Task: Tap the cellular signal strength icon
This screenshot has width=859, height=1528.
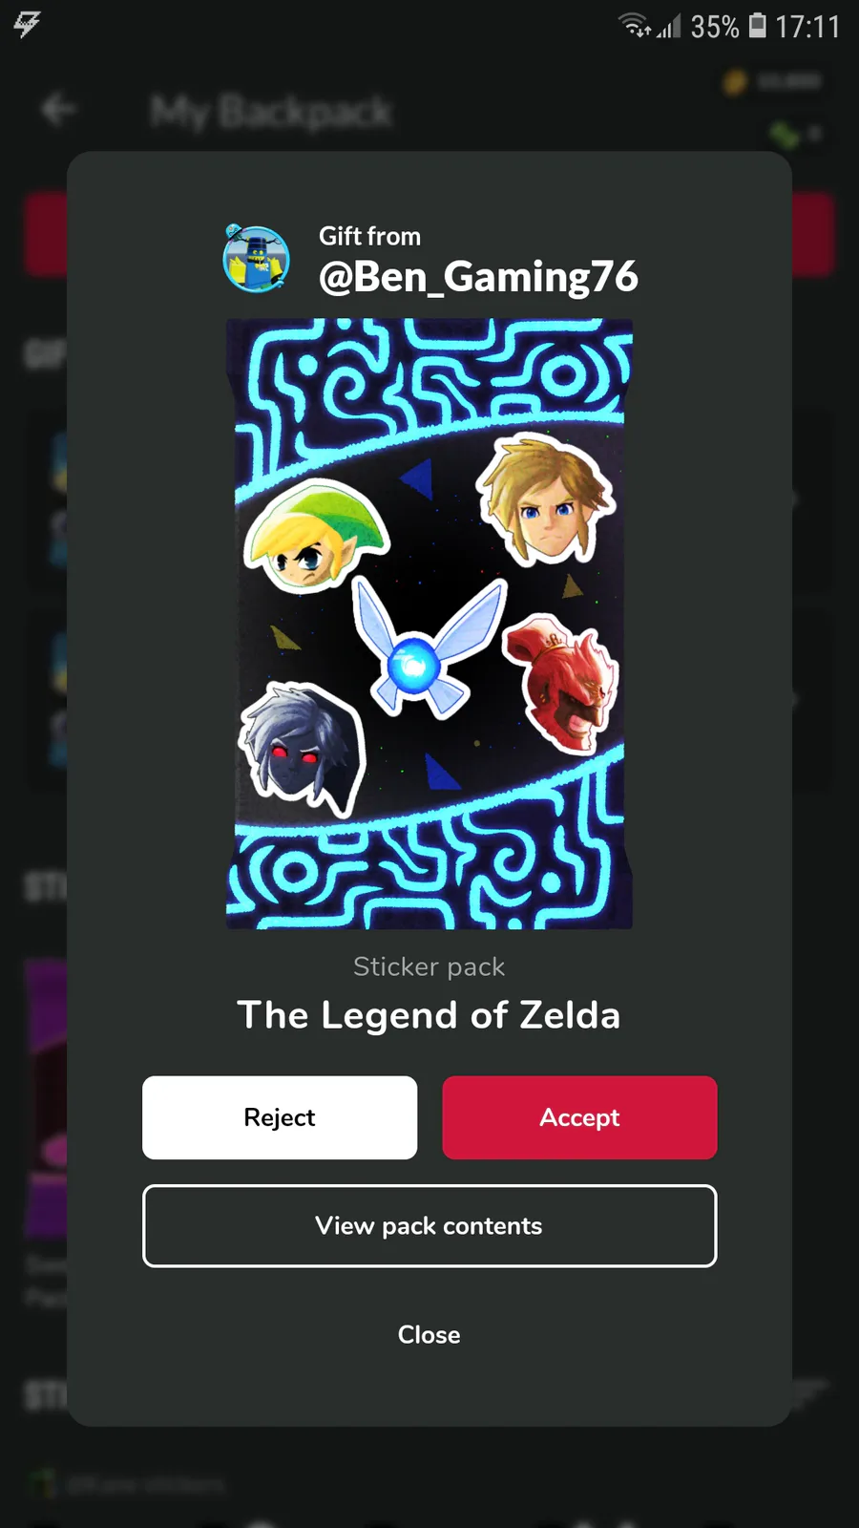Action: click(x=670, y=26)
